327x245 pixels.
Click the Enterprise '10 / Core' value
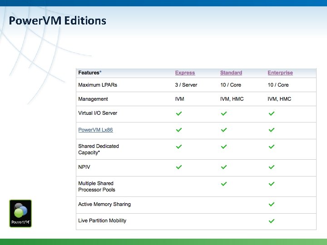[x=278, y=85]
